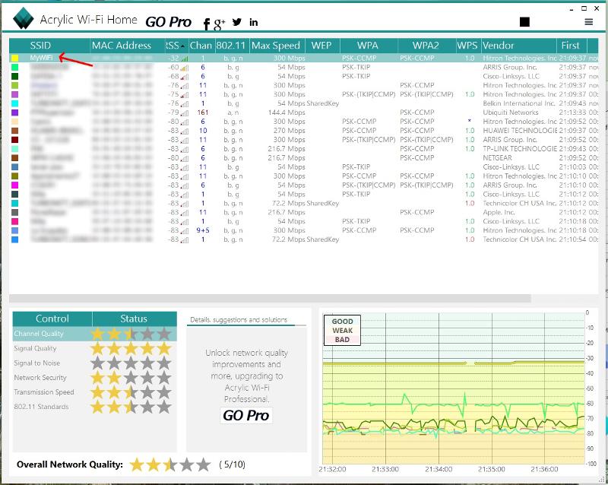608x485 pixels.
Task: Click the signal bars icon beside -32 RSSI
Action: [184, 59]
